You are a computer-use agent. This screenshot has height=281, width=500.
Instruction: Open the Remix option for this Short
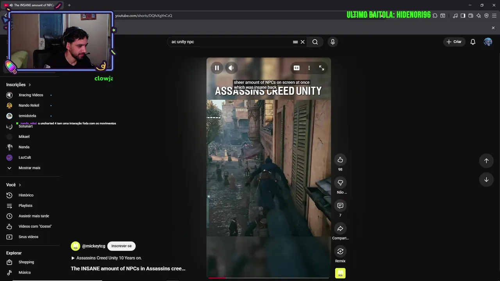point(340,251)
